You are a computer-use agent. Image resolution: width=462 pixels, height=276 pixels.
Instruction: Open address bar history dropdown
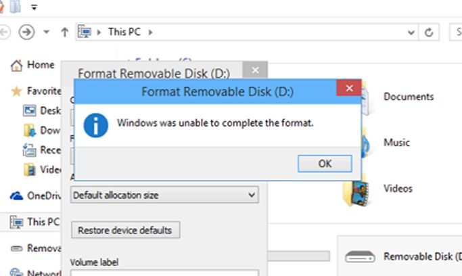click(411, 32)
